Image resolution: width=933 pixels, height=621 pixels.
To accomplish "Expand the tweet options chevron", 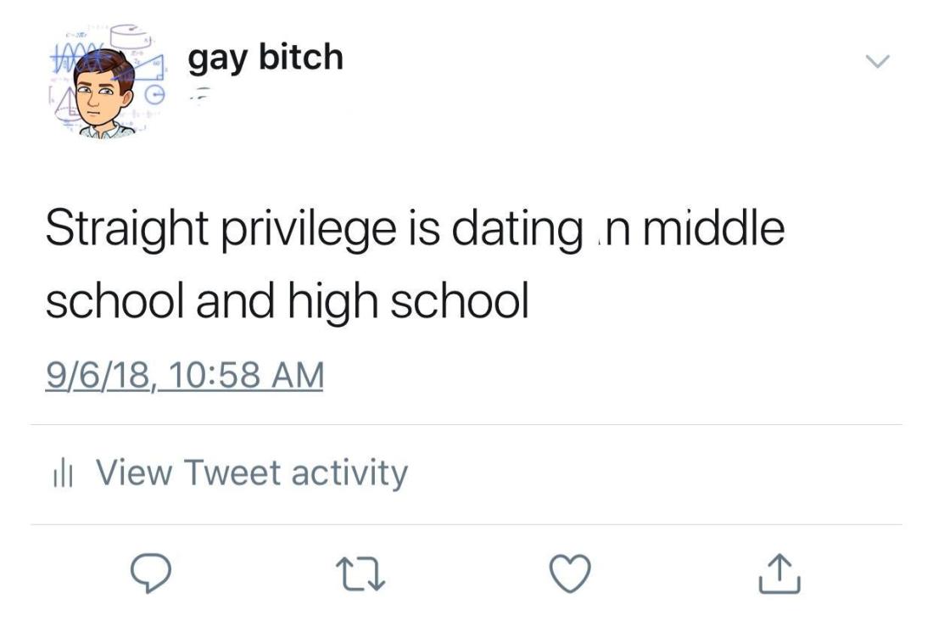I will [876, 62].
